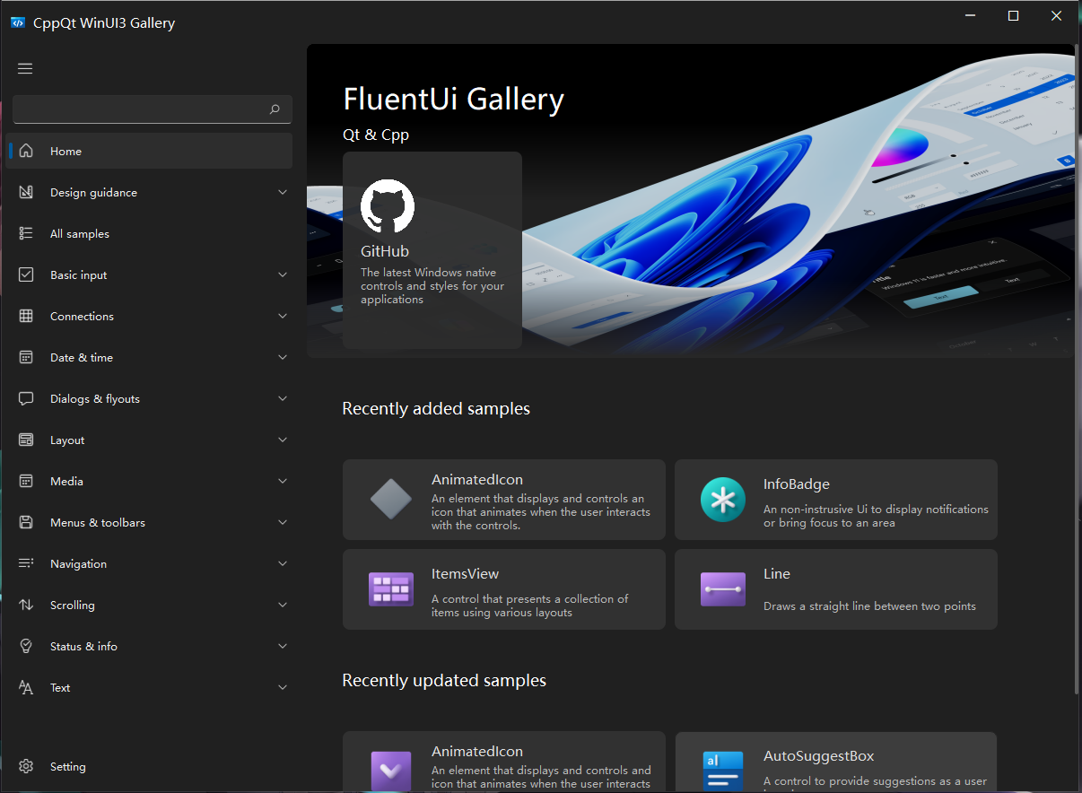Click the Design guidance icon
Viewport: 1082px width, 793px height.
pyautogui.click(x=26, y=192)
